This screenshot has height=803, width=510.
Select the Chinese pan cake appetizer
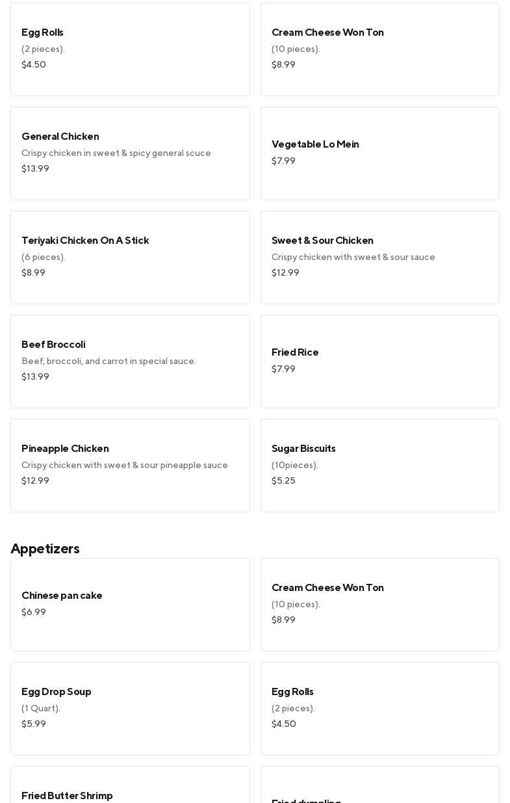coord(130,605)
